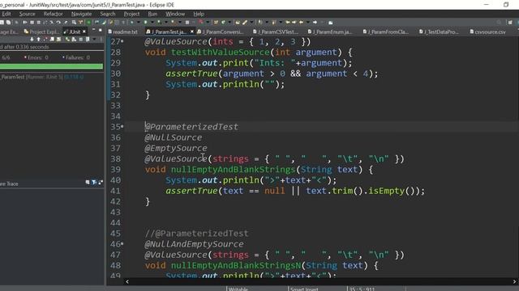Image resolution: width=519 pixels, height=291 pixels.
Task: Click the Debug bug toolbar icon
Action: click(x=131, y=22)
